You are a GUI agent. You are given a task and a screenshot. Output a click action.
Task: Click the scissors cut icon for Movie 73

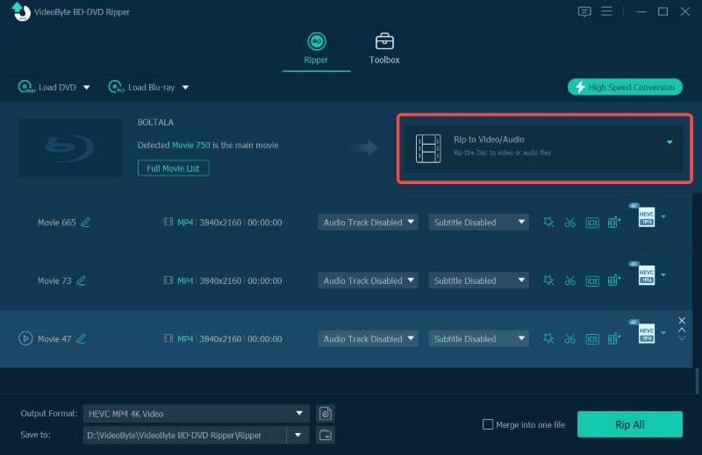coord(569,281)
